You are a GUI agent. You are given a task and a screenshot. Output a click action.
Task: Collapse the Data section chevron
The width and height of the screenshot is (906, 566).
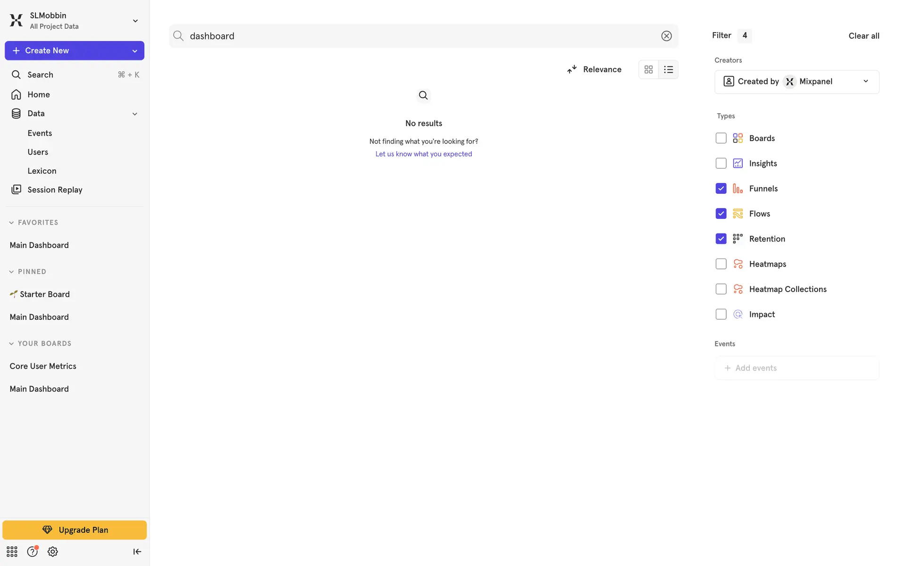134,114
